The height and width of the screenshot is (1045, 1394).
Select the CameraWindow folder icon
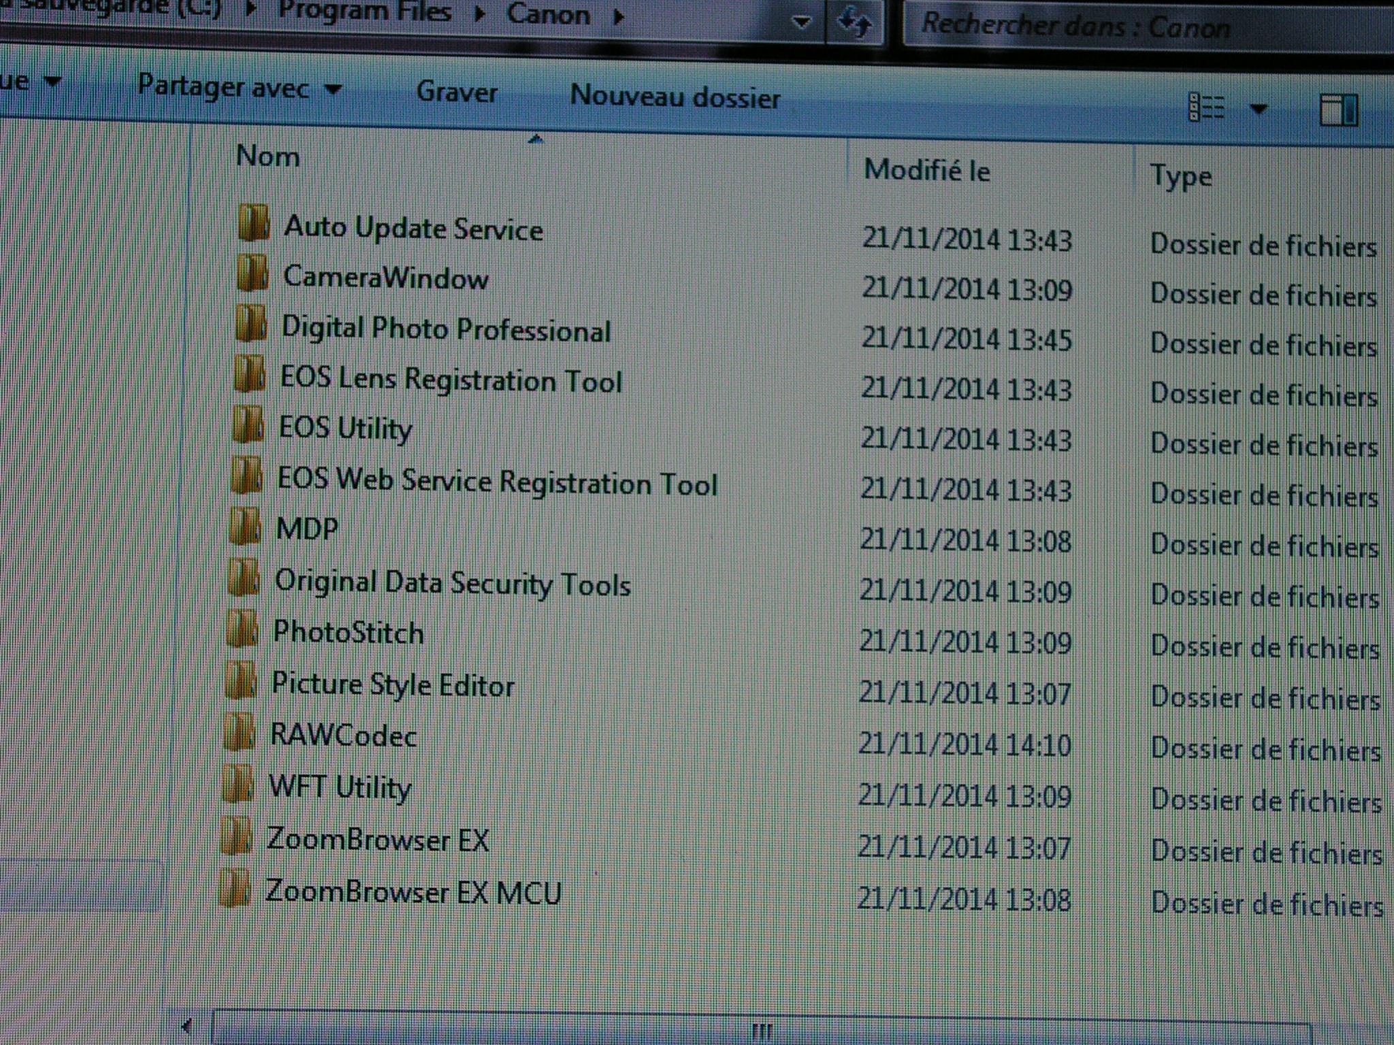pos(253,273)
